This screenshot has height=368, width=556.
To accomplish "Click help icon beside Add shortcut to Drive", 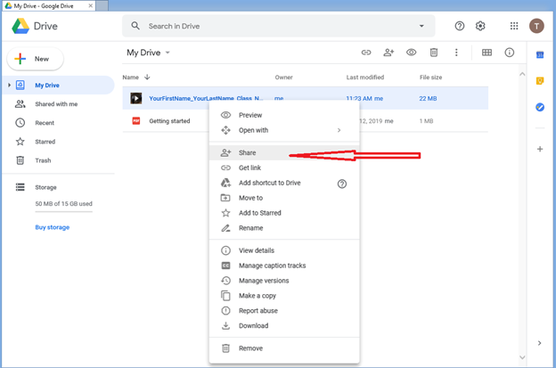I will (x=342, y=184).
